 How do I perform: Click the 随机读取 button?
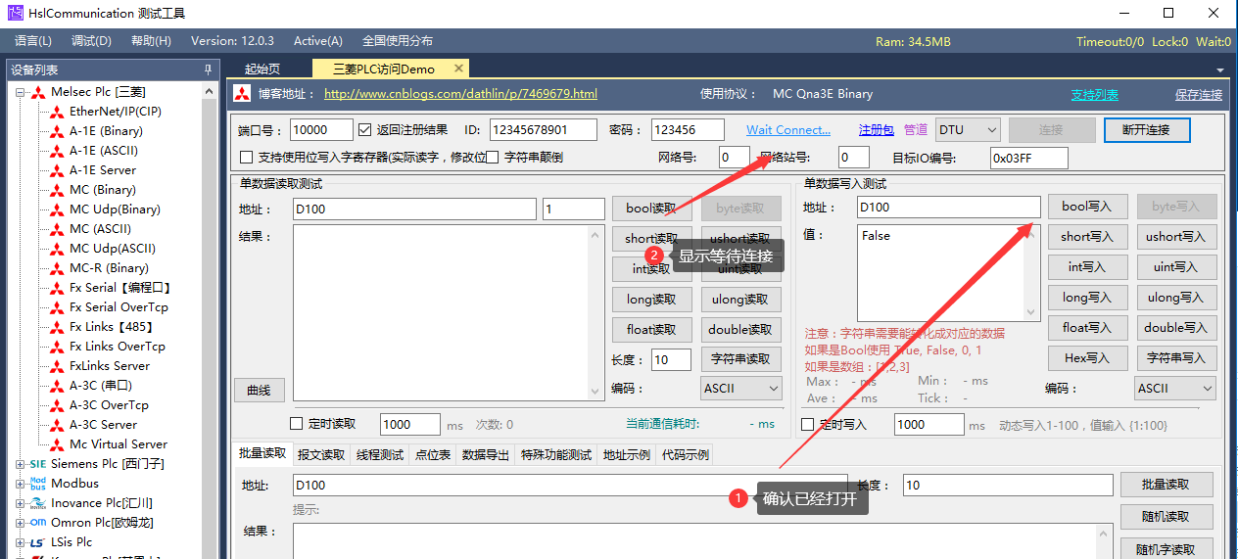coord(1165,516)
